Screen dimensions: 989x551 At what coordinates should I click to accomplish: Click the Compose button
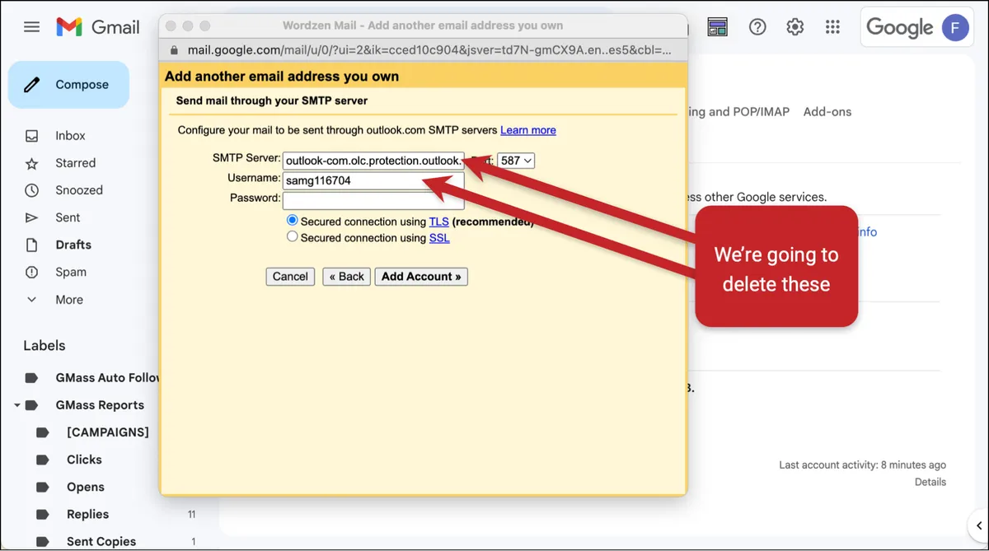[x=68, y=85]
